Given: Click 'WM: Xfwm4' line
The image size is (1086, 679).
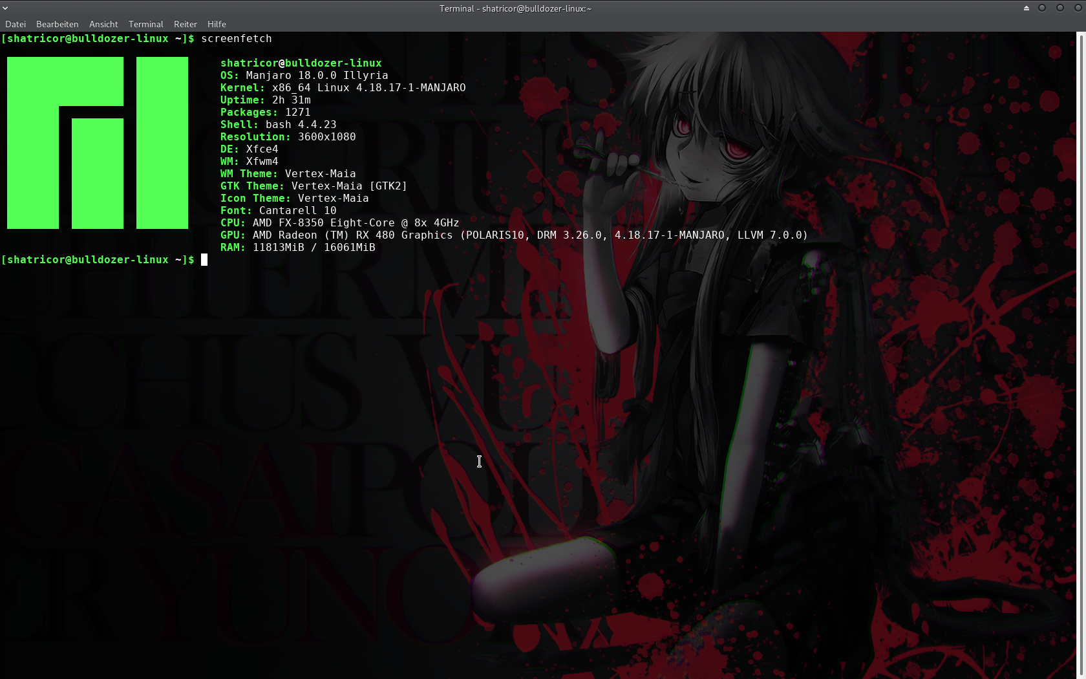Looking at the screenshot, I should [x=249, y=162].
